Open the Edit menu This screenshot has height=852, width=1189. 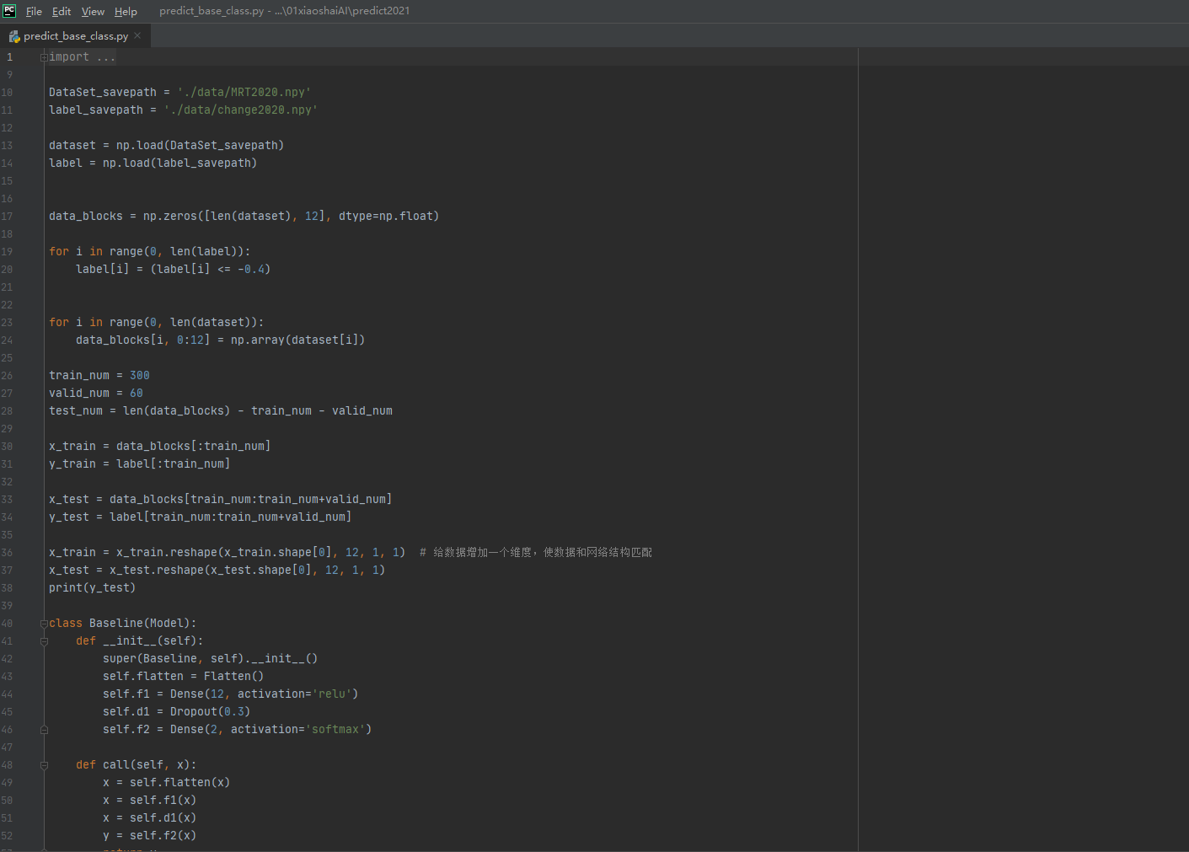pyautogui.click(x=62, y=12)
